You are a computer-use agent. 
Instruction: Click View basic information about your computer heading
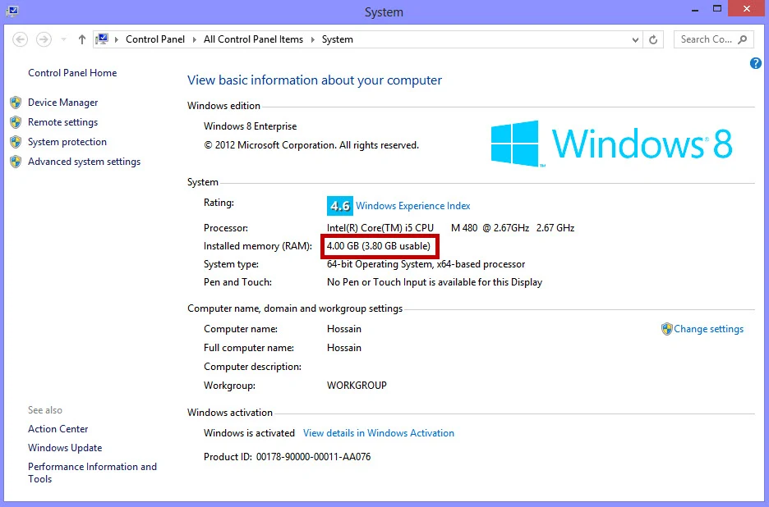coord(315,80)
